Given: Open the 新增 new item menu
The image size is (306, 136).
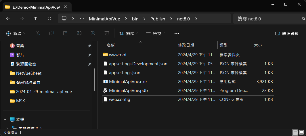Looking at the screenshot, I should [x=16, y=34].
